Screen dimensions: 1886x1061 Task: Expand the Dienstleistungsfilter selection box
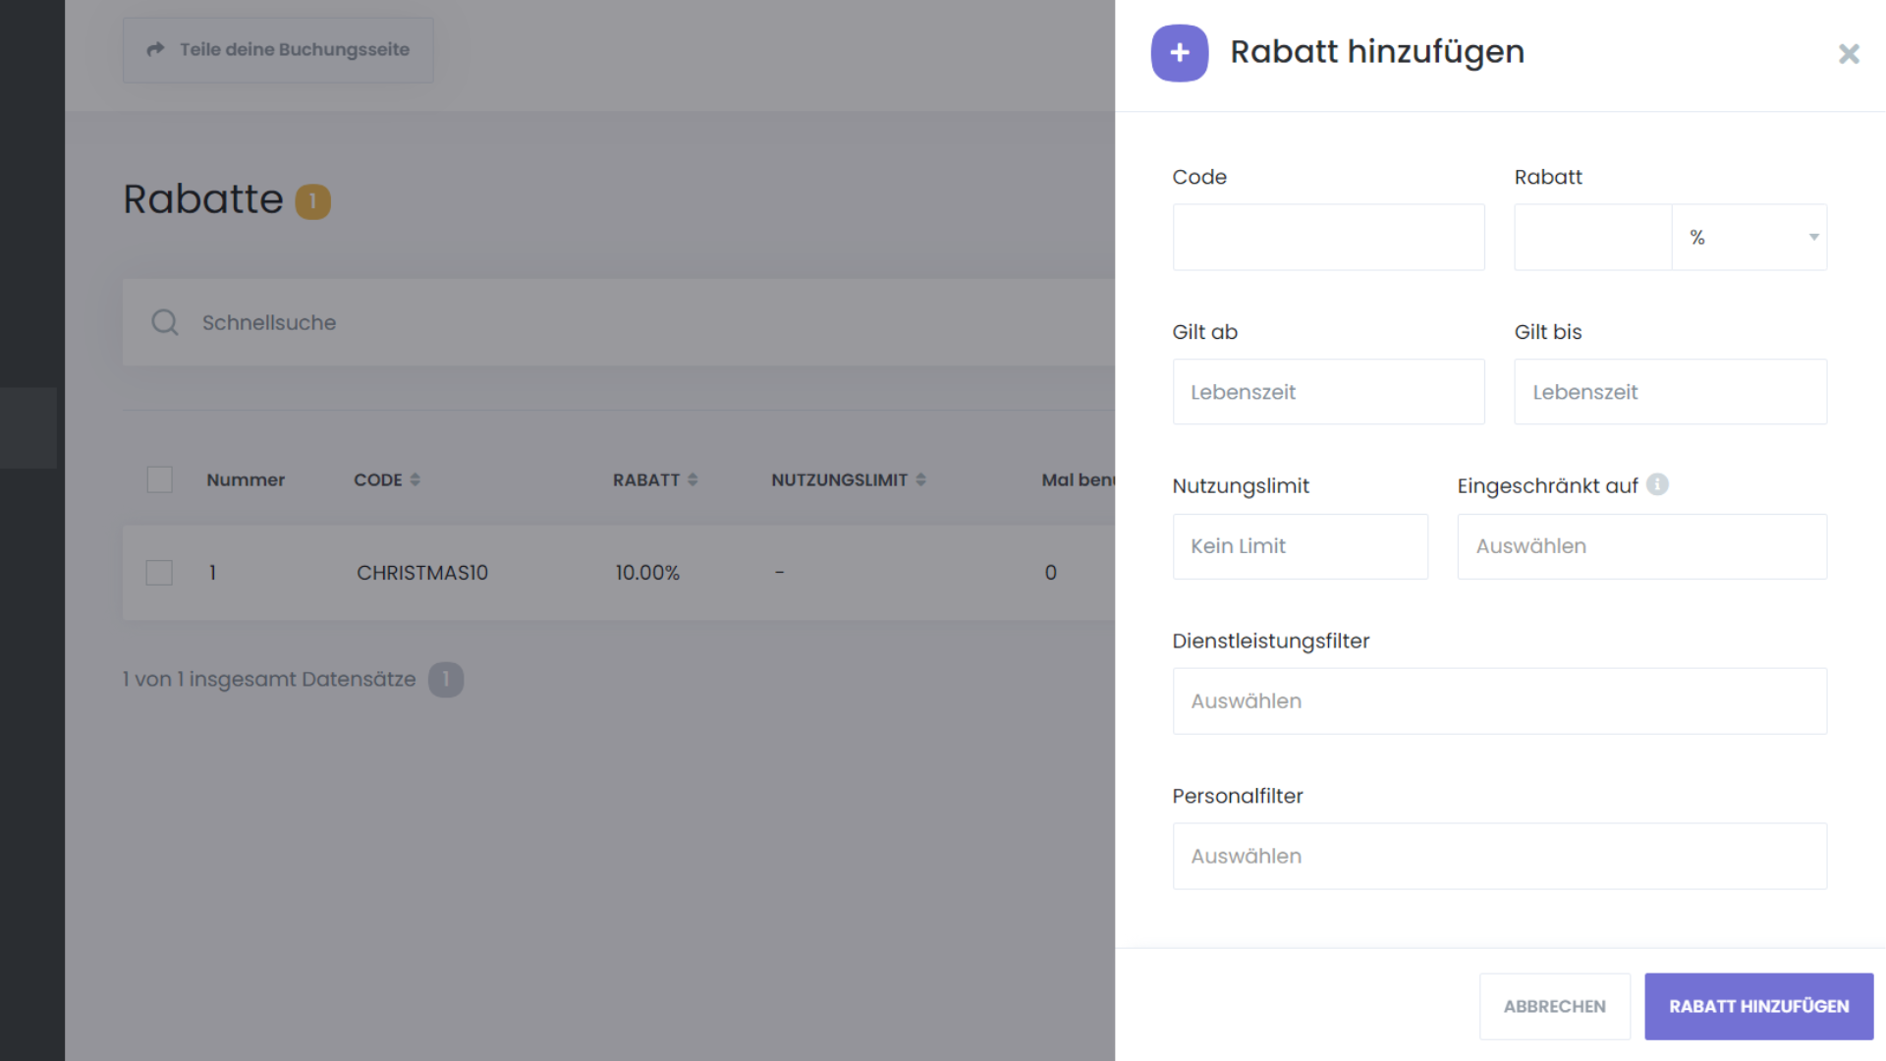[1499, 701]
